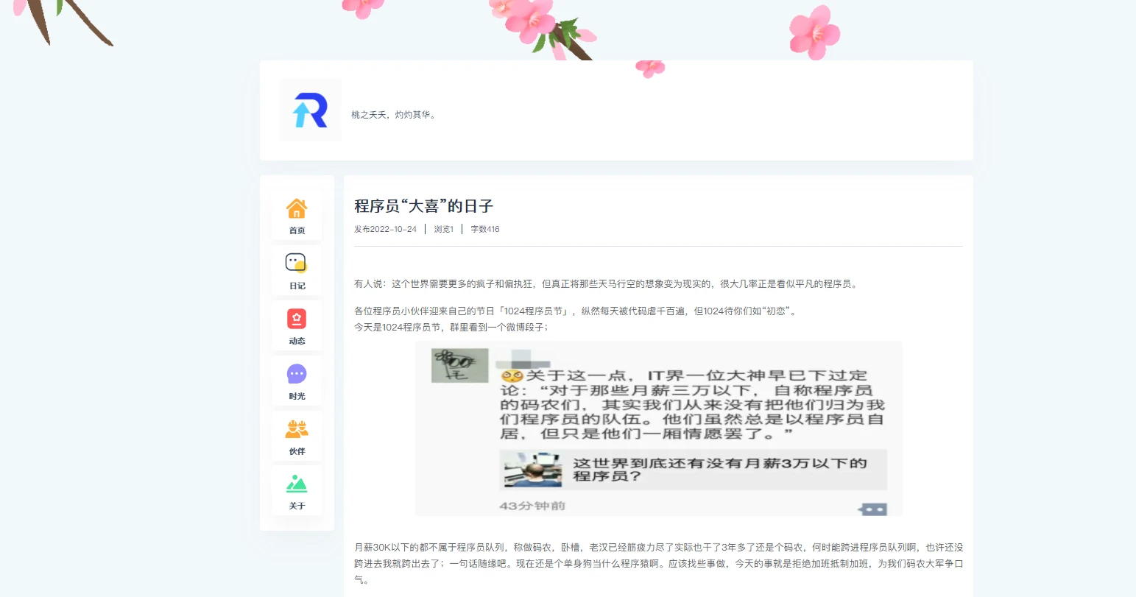Open the red 动态 icon

[297, 319]
